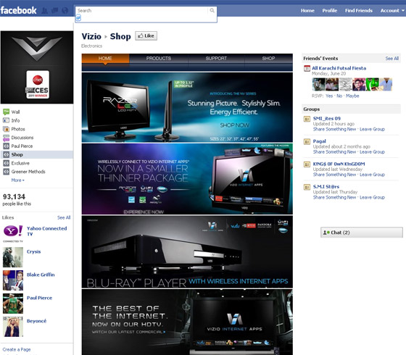
Task: Click SHOP NOW on Razor LED banner
Action: point(235,125)
